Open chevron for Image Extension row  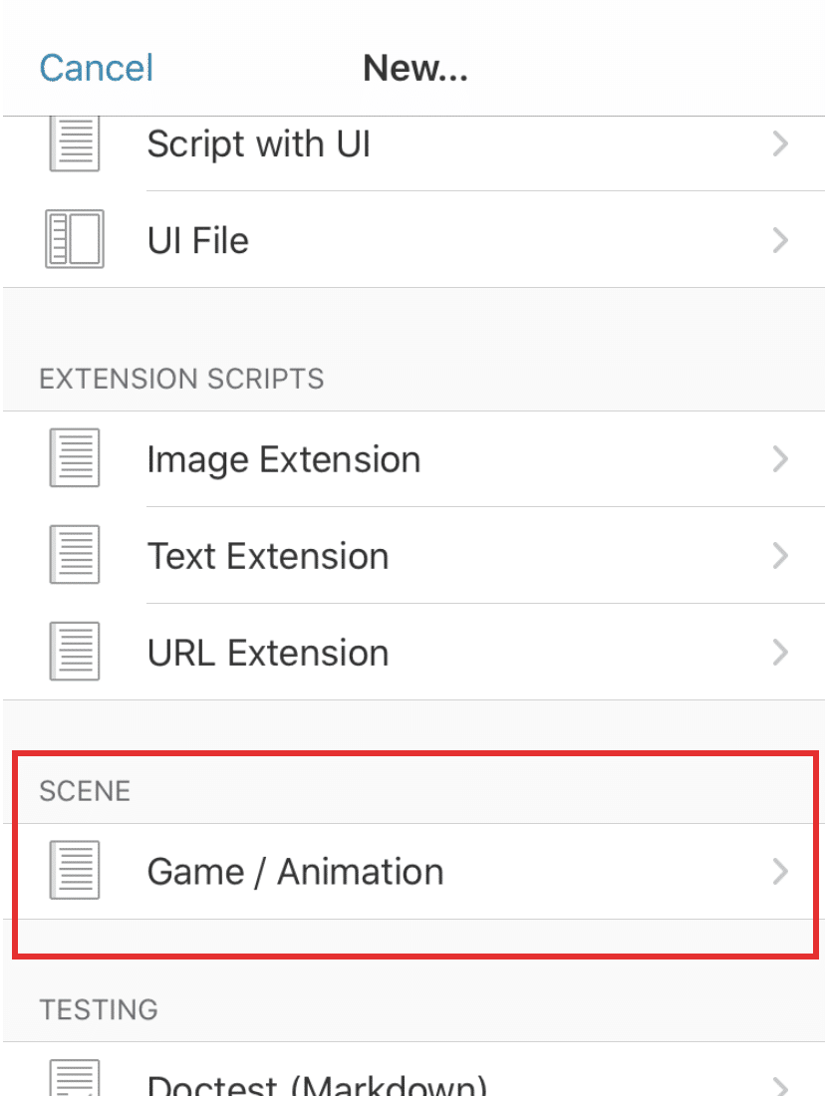click(x=780, y=458)
